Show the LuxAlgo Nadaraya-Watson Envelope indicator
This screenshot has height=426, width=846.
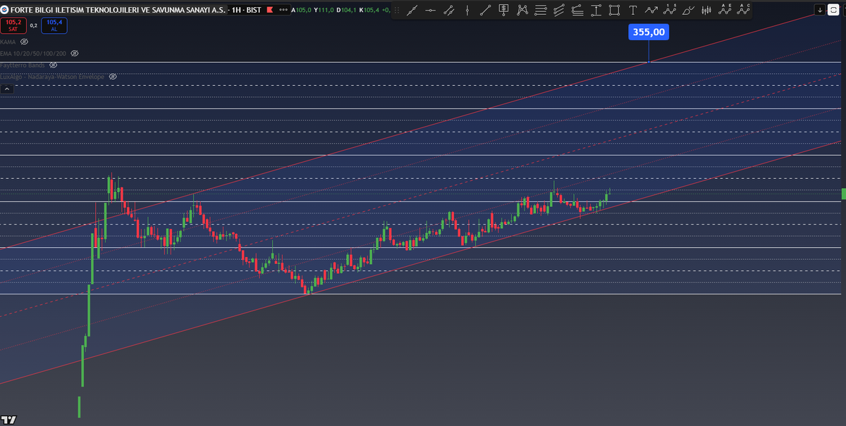[112, 76]
